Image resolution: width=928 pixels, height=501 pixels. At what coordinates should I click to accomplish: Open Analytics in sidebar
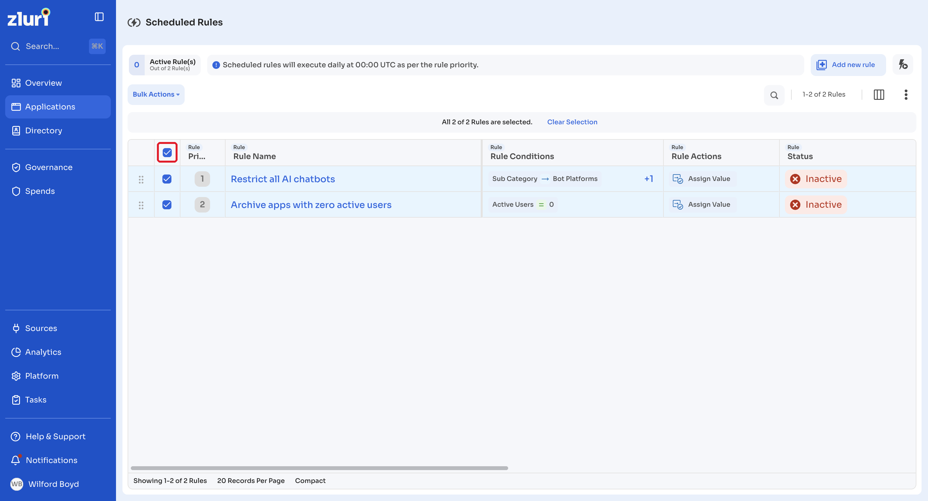58,352
